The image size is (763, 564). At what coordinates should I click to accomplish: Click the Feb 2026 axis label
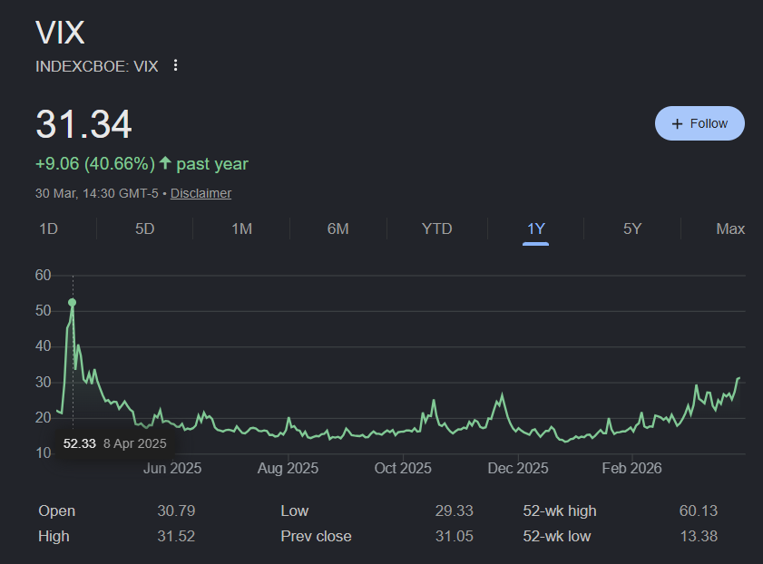coord(631,468)
